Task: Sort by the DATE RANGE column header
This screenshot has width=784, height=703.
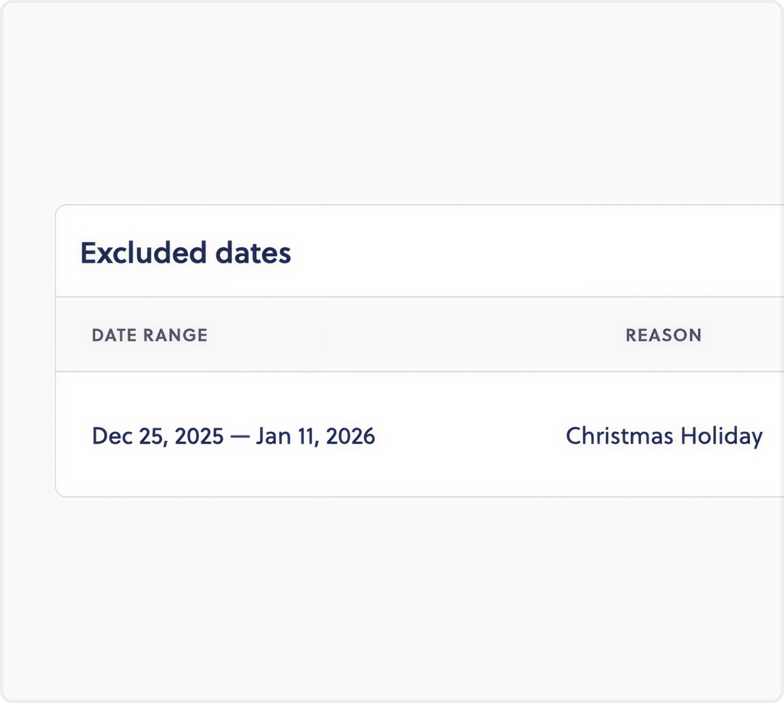Action: (x=149, y=335)
